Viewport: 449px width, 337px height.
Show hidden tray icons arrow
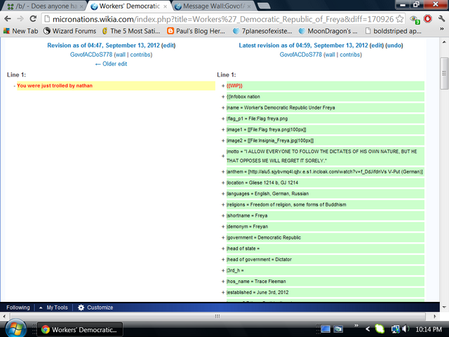(368, 329)
